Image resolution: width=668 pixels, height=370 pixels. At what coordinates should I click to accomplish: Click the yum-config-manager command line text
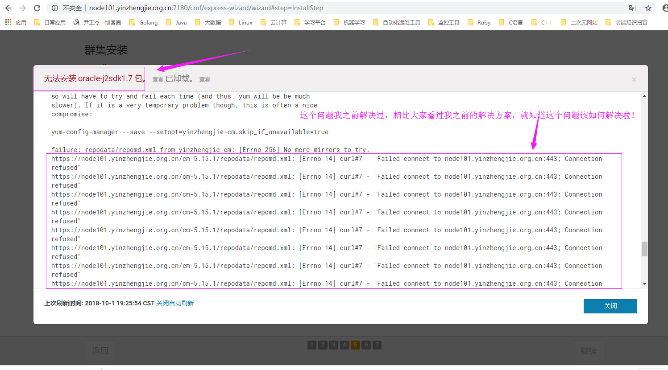[190, 132]
